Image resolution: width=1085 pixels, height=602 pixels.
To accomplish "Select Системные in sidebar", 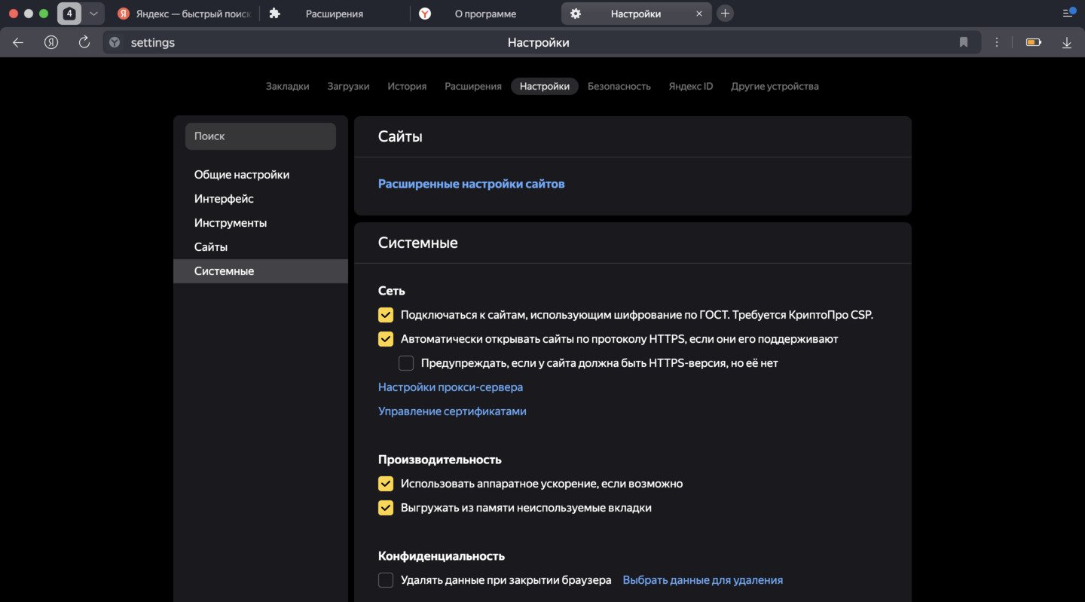I will [261, 271].
